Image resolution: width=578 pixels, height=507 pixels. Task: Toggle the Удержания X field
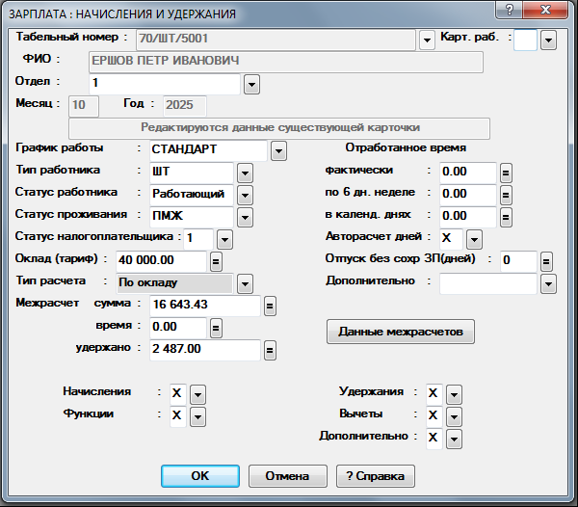click(x=433, y=394)
